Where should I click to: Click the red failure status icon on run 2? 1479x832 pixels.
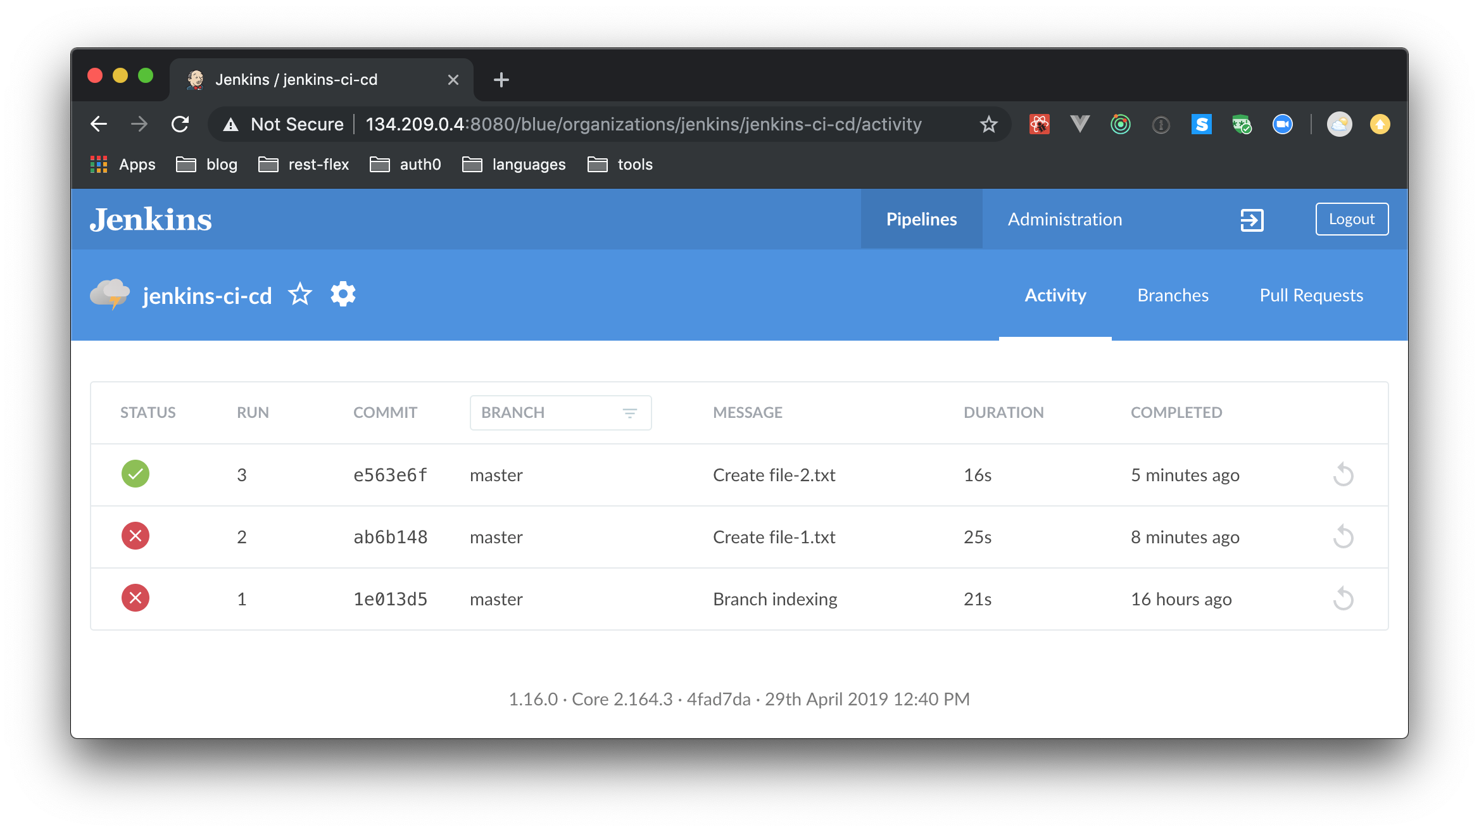click(135, 536)
